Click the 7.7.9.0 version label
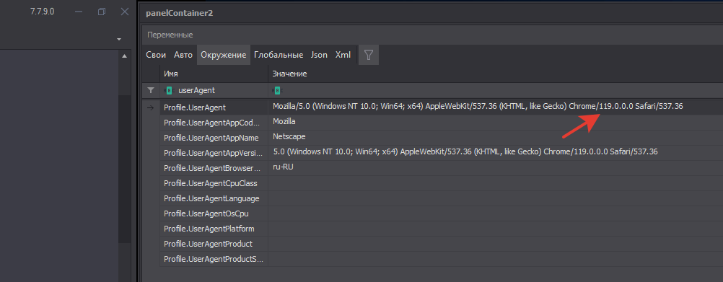723x282 pixels. click(43, 12)
